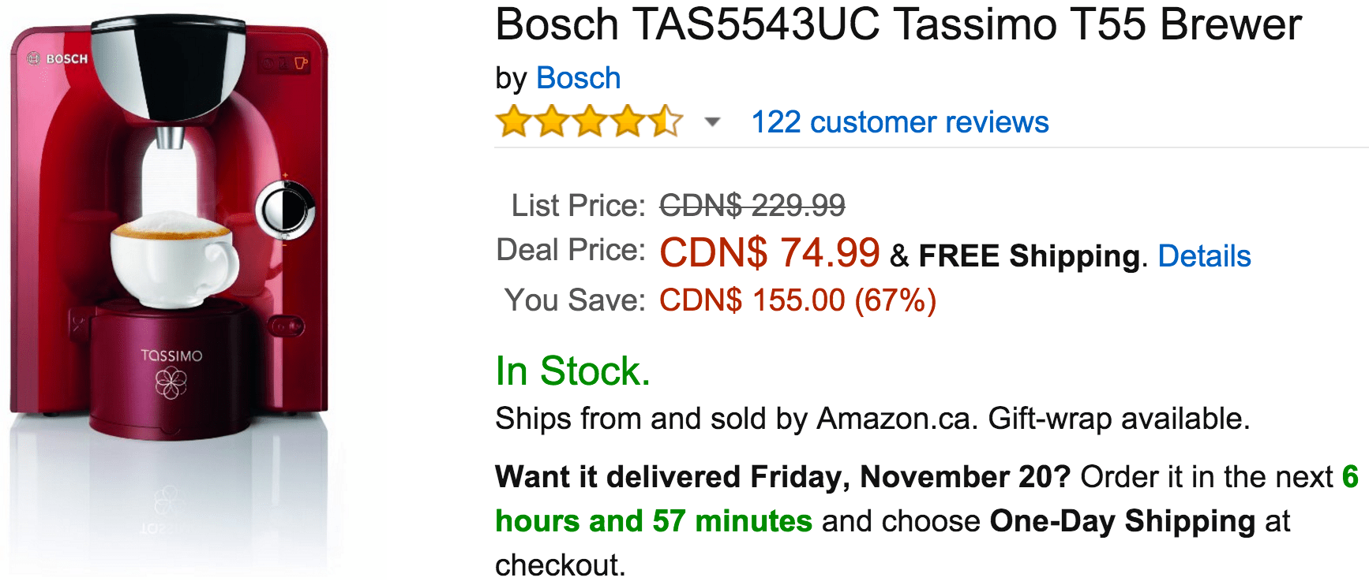The height and width of the screenshot is (585, 1369).
Task: Click the flower emblem below the TASSIMO wordmark
Action: 171,384
